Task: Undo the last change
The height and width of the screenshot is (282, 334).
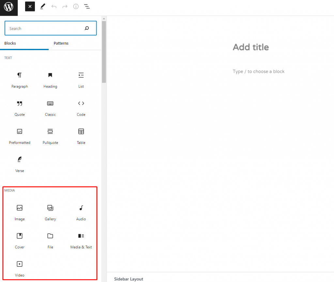Action: click(54, 7)
